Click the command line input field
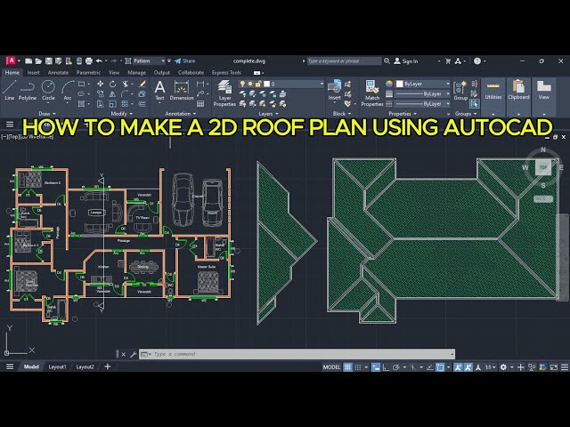The height and width of the screenshot is (427, 570). [x=297, y=354]
